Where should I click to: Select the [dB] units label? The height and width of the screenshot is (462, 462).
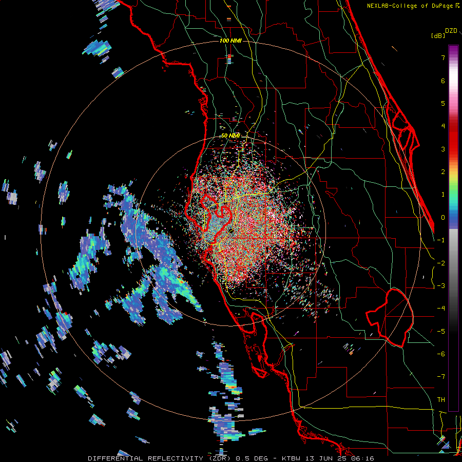click(x=438, y=35)
